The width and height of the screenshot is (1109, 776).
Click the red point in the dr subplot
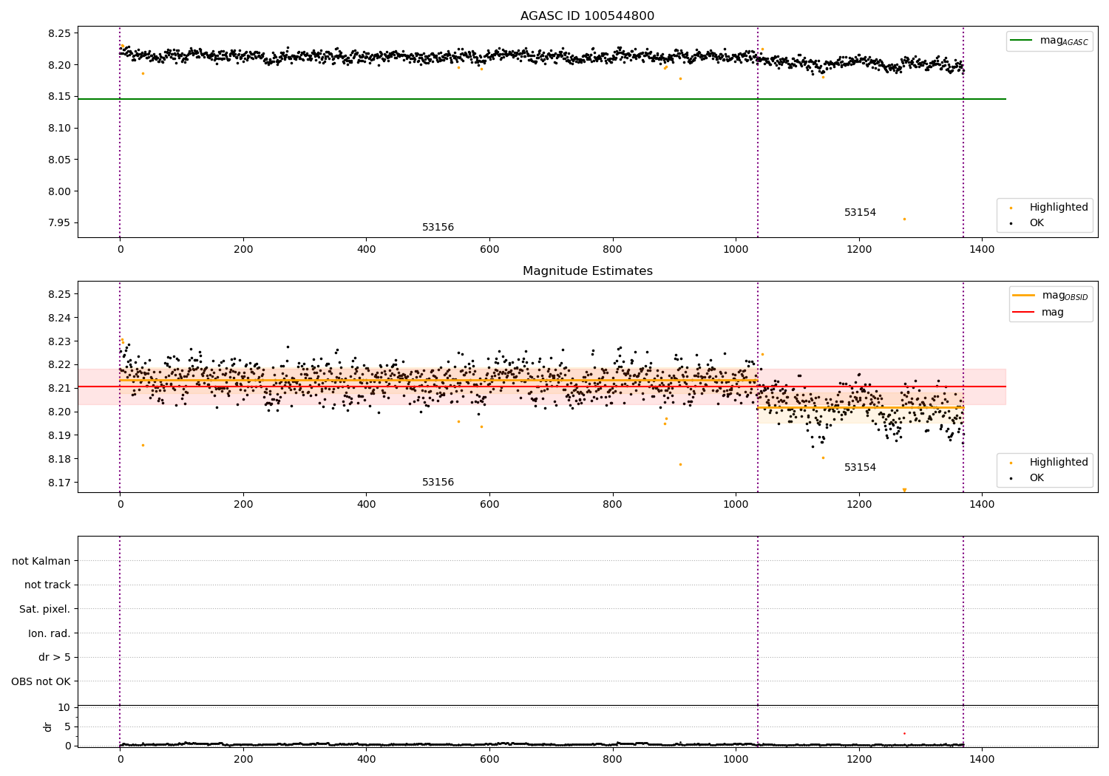pos(904,733)
